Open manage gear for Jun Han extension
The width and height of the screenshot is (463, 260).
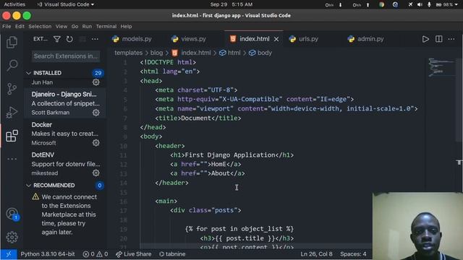pyautogui.click(x=96, y=82)
